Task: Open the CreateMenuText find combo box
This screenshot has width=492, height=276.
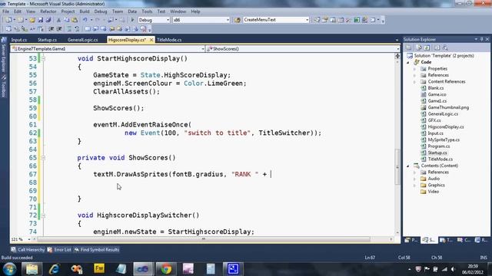Action: (x=307, y=20)
